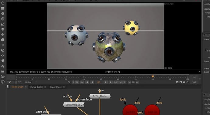This screenshot has height=115, width=210.
Task: Close the Curve Editor tab
Action: [x=45, y=87]
